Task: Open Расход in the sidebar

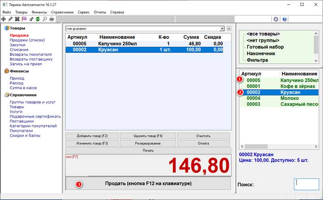Action: pos(16,83)
